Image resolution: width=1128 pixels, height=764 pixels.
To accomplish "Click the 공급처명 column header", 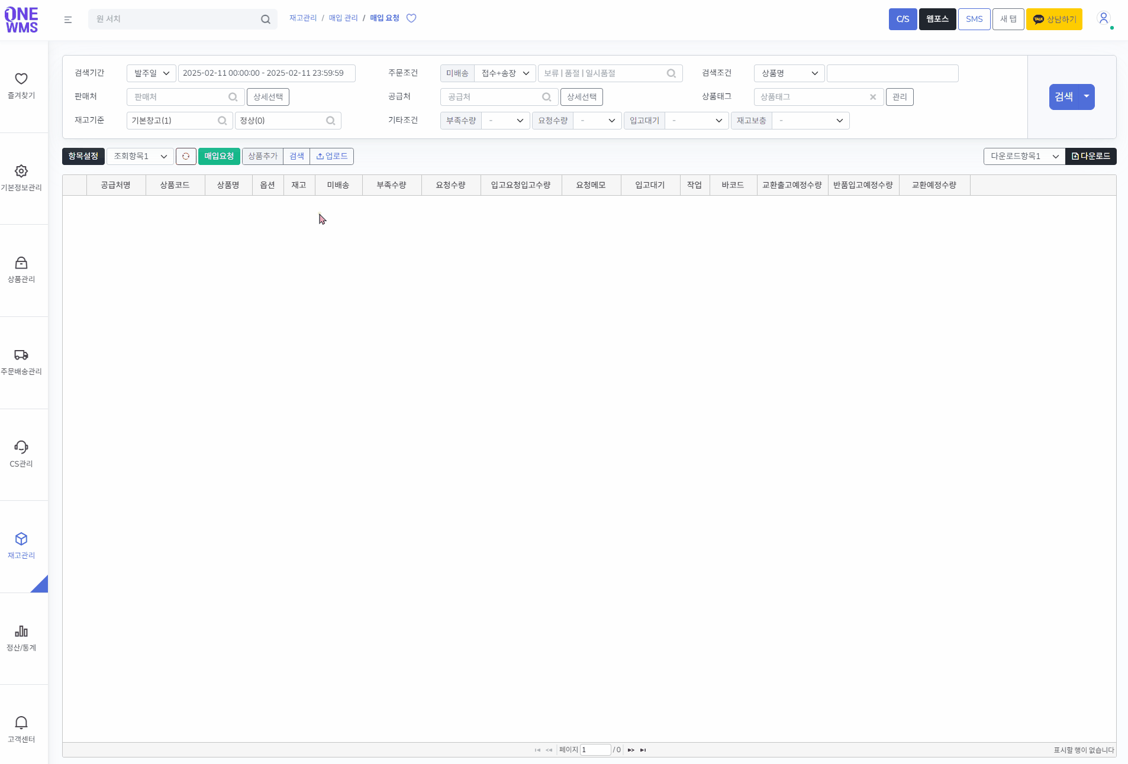I will [x=116, y=185].
